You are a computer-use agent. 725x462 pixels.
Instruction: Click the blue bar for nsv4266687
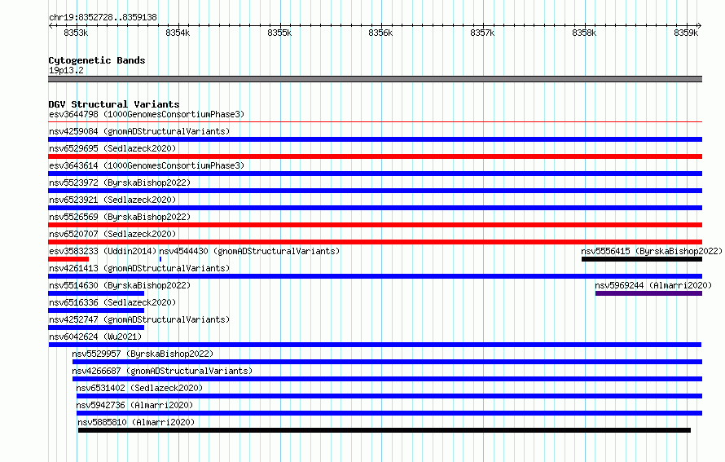[x=387, y=379]
